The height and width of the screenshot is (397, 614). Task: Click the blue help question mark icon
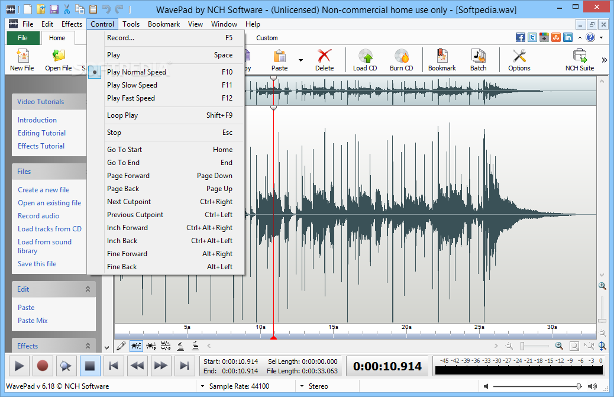(590, 38)
